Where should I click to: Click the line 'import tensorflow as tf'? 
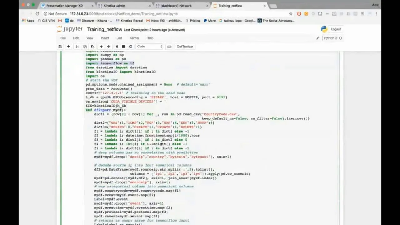(x=110, y=63)
